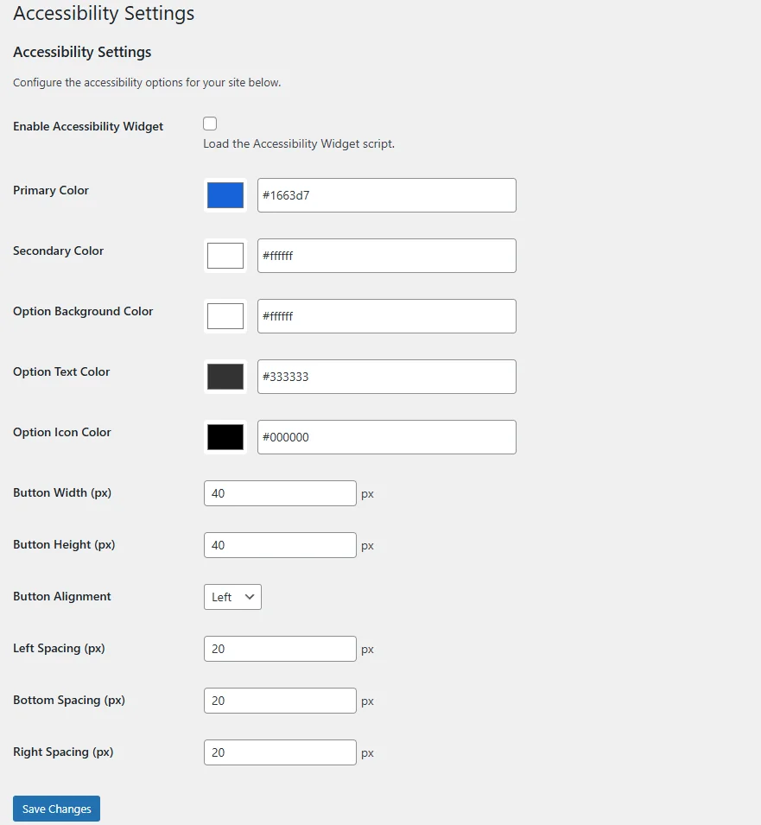Viewport: 761px width, 825px height.
Task: Select the Button Height input field
Action: coord(280,545)
